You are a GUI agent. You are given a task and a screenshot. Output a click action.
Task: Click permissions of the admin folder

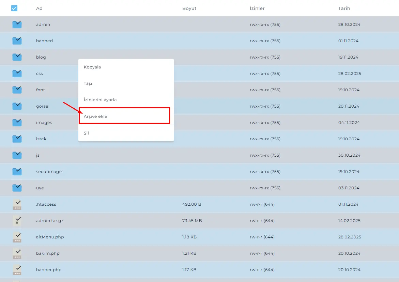[x=265, y=25]
